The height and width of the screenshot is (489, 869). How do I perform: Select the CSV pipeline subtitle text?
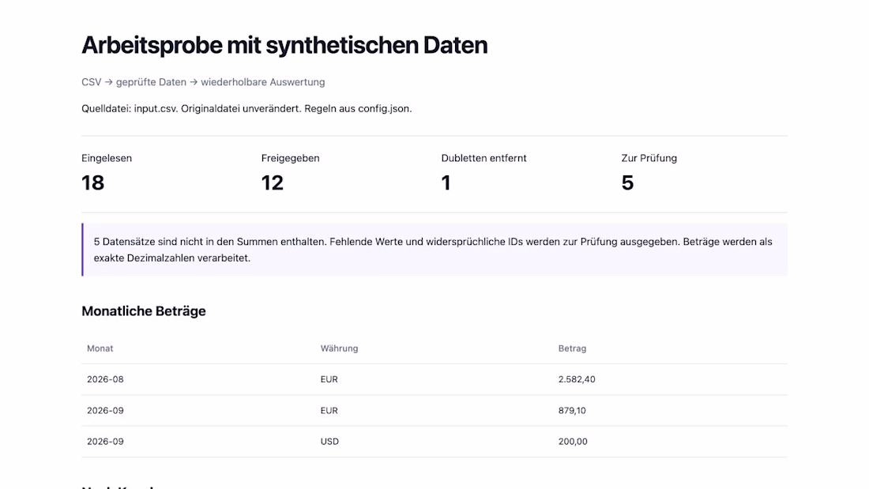tap(203, 82)
